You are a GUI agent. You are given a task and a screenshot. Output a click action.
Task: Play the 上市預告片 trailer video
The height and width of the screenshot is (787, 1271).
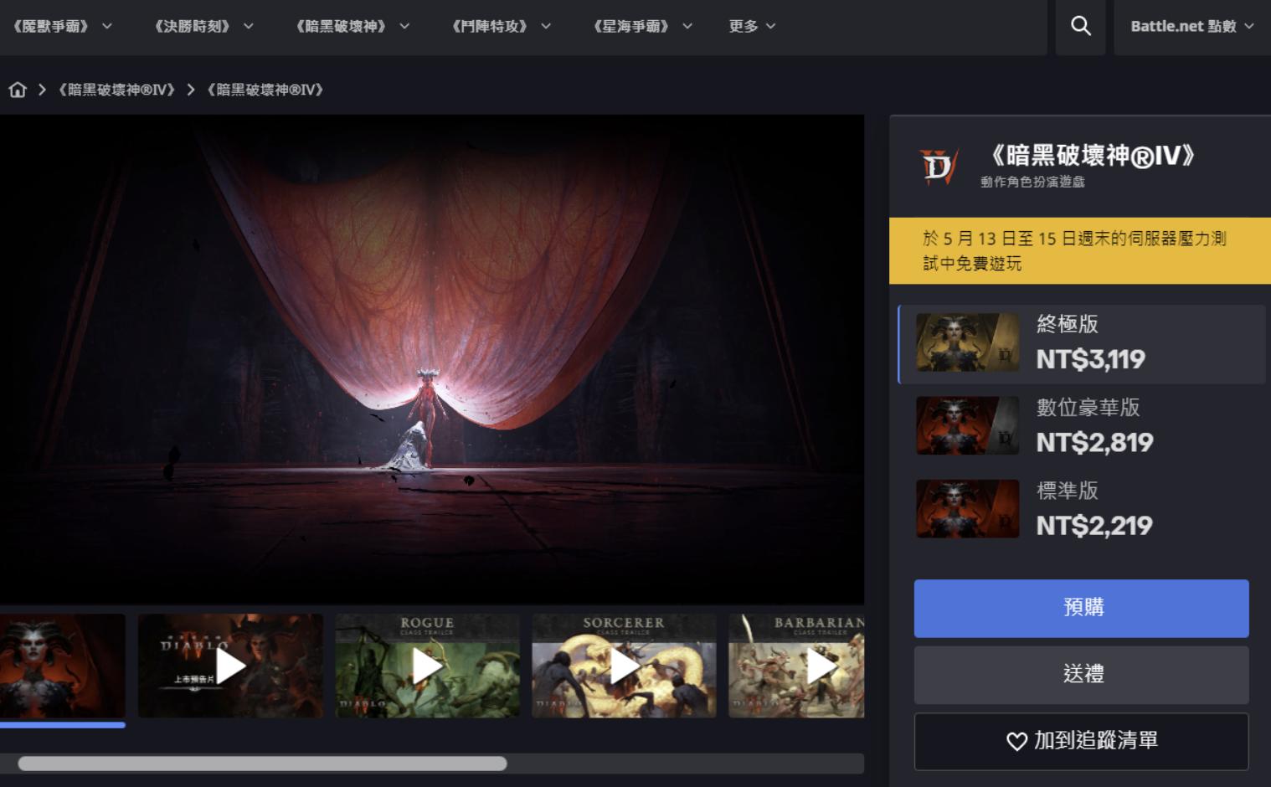click(x=231, y=666)
